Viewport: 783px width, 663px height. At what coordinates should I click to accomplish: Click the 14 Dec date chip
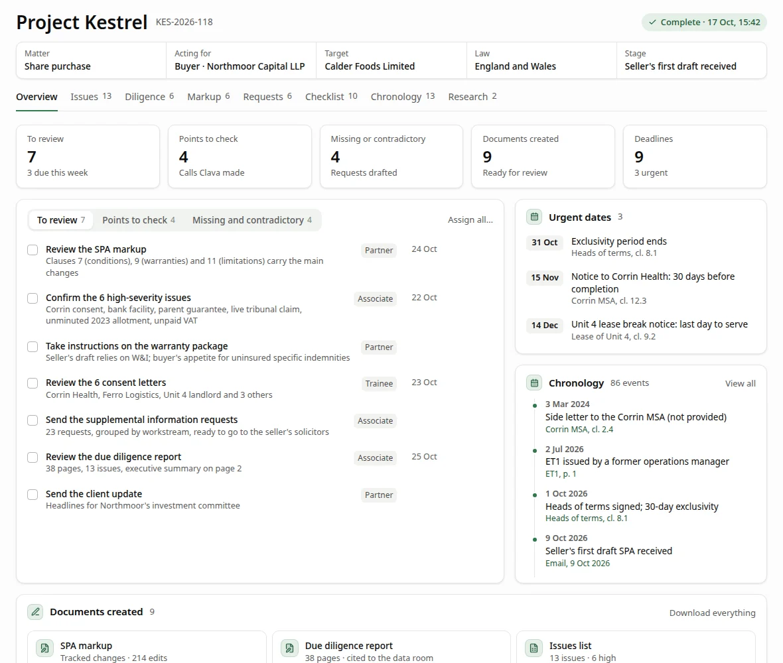click(x=544, y=326)
